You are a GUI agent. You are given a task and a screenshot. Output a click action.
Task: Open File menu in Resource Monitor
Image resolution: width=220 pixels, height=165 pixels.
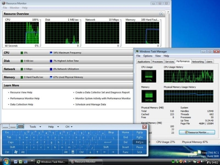coord(5,8)
